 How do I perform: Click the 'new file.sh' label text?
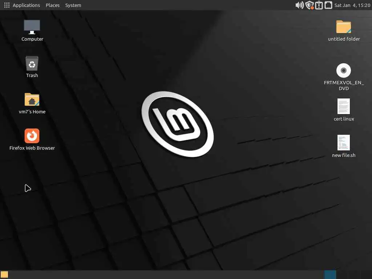pyautogui.click(x=344, y=155)
